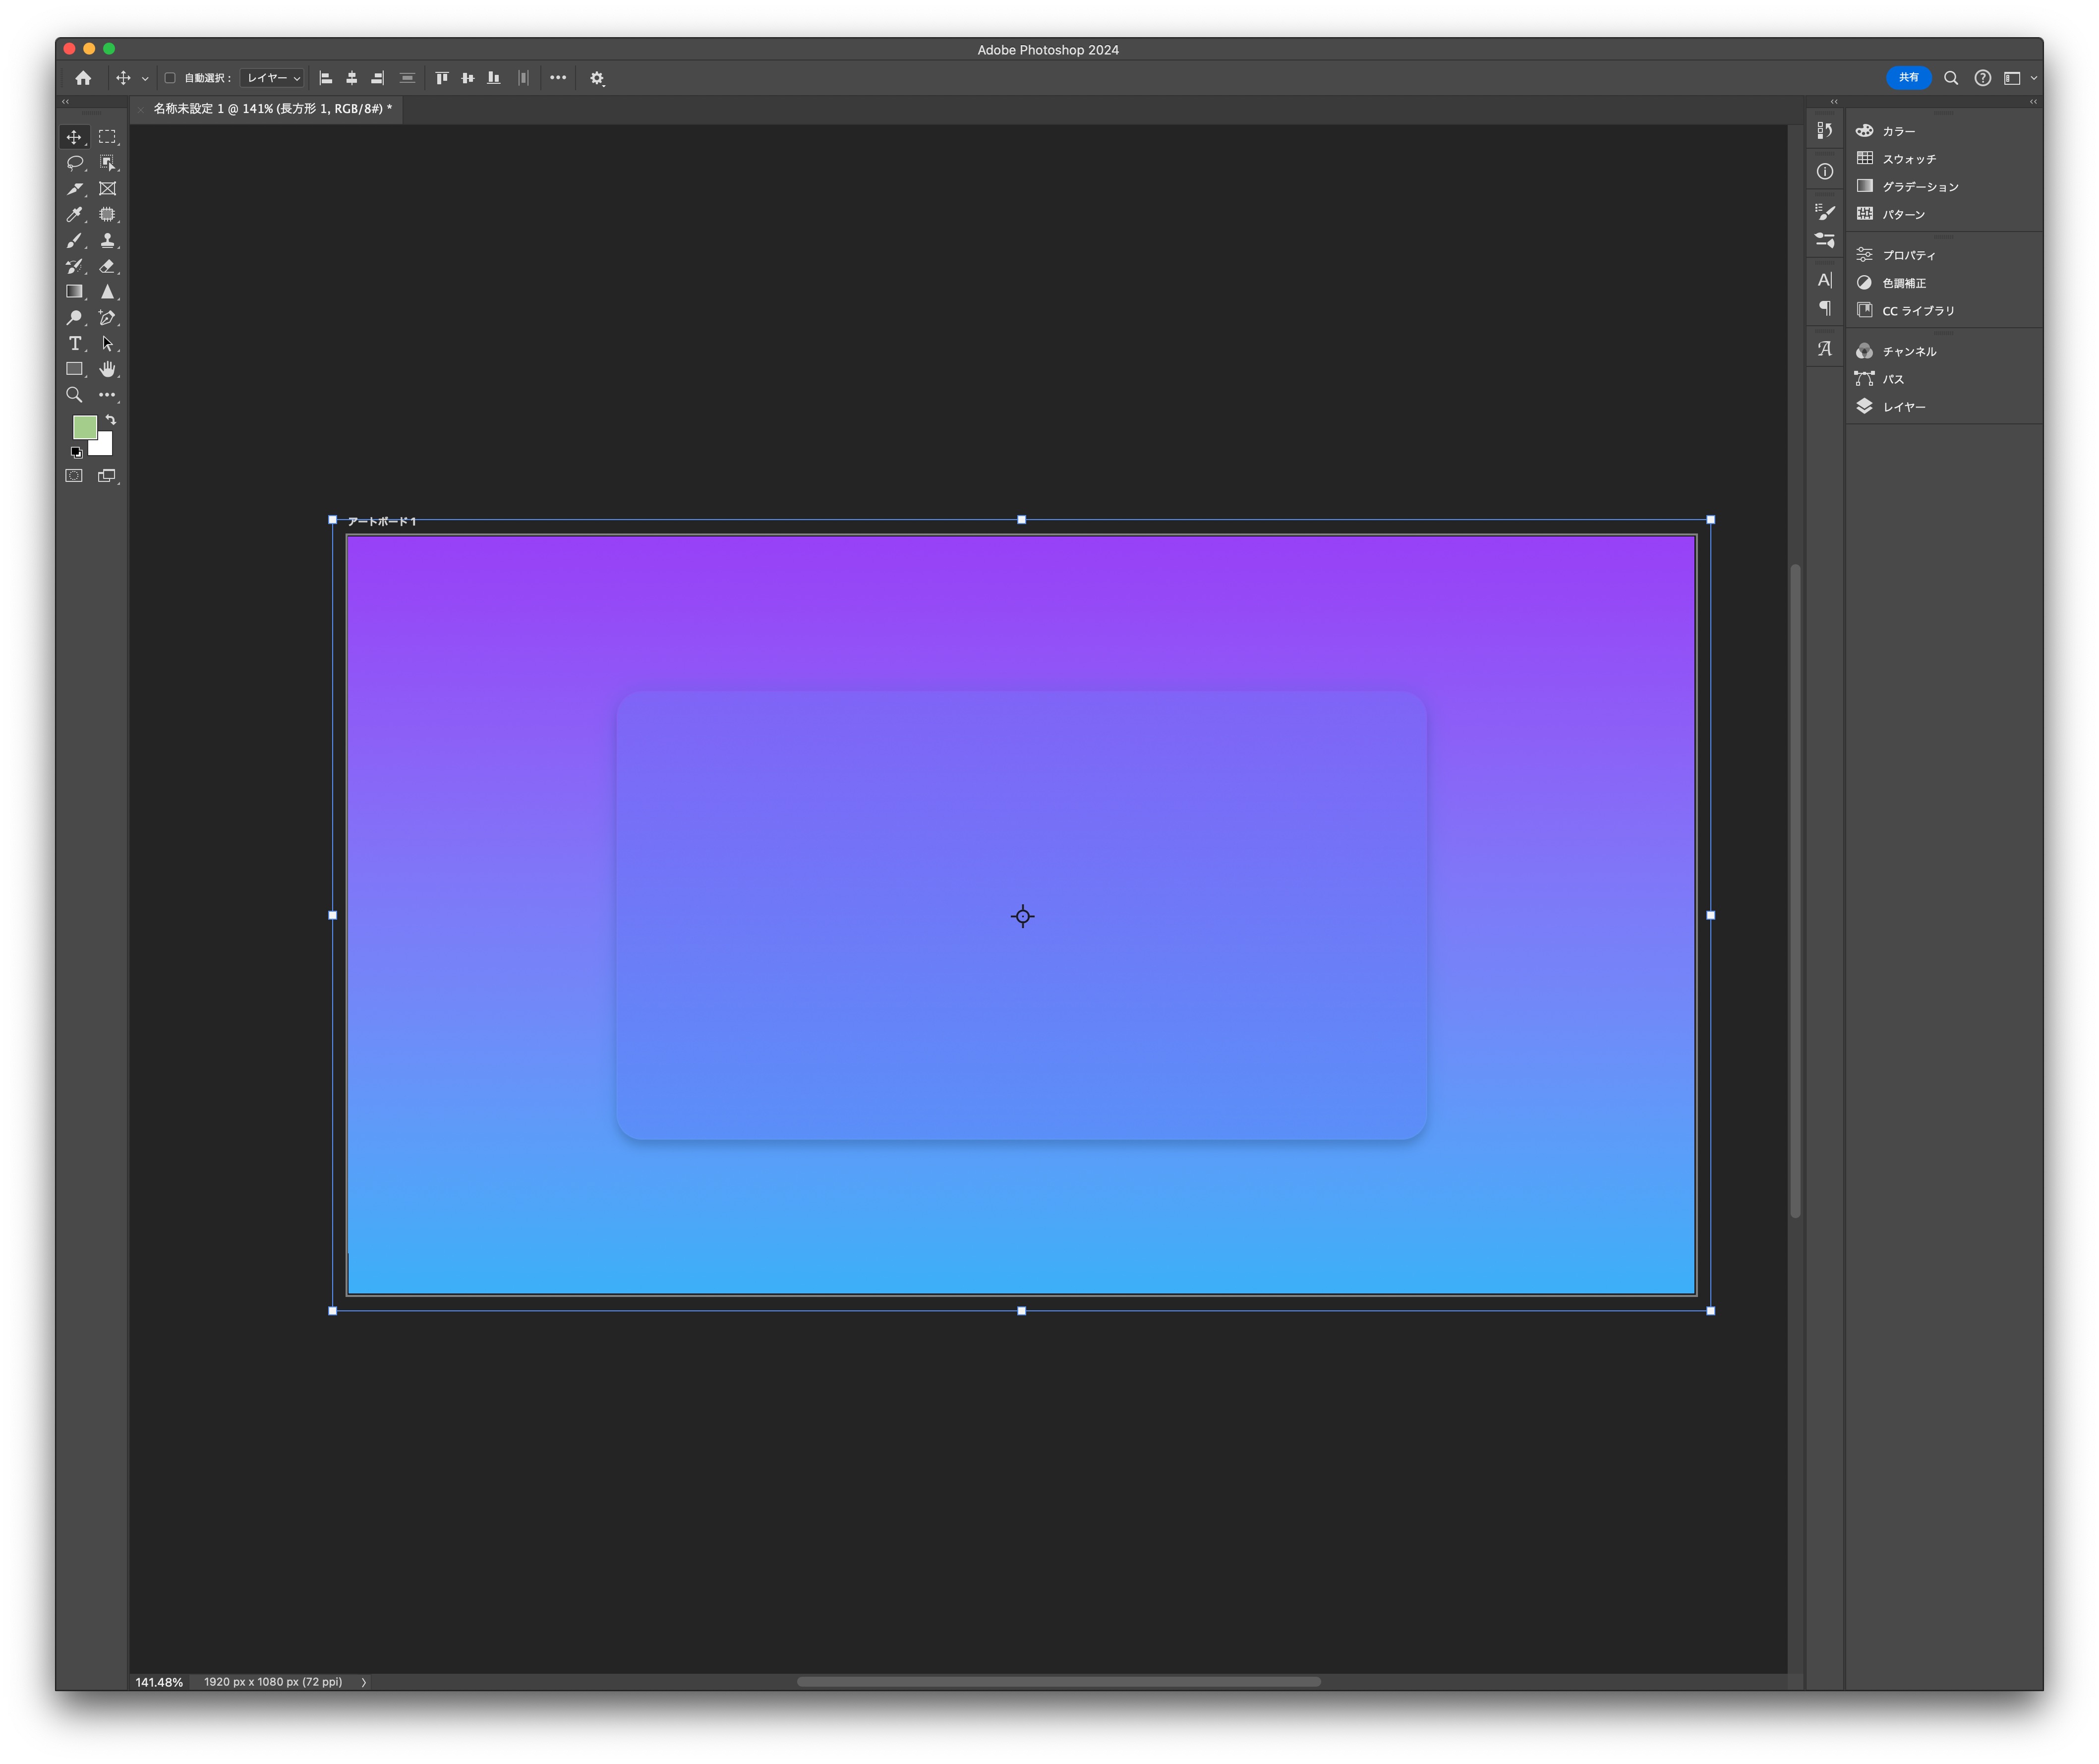The width and height of the screenshot is (2099, 1764).
Task: Select the Slice tool in toolbox
Action: tap(75, 189)
